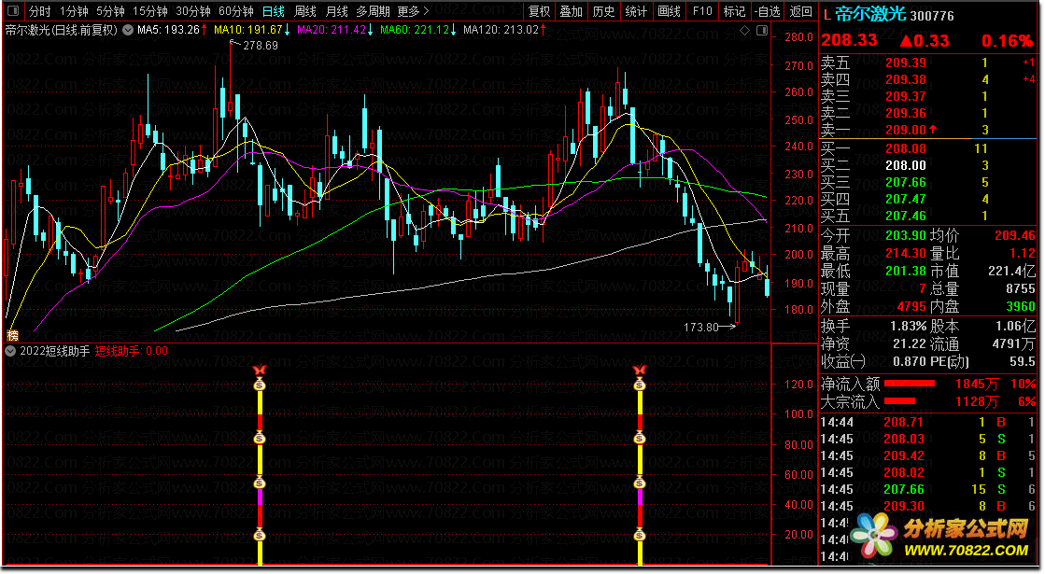Viewport: 1045px width, 574px height.
Task: Click top money bag signal on left bar
Action: point(260,385)
